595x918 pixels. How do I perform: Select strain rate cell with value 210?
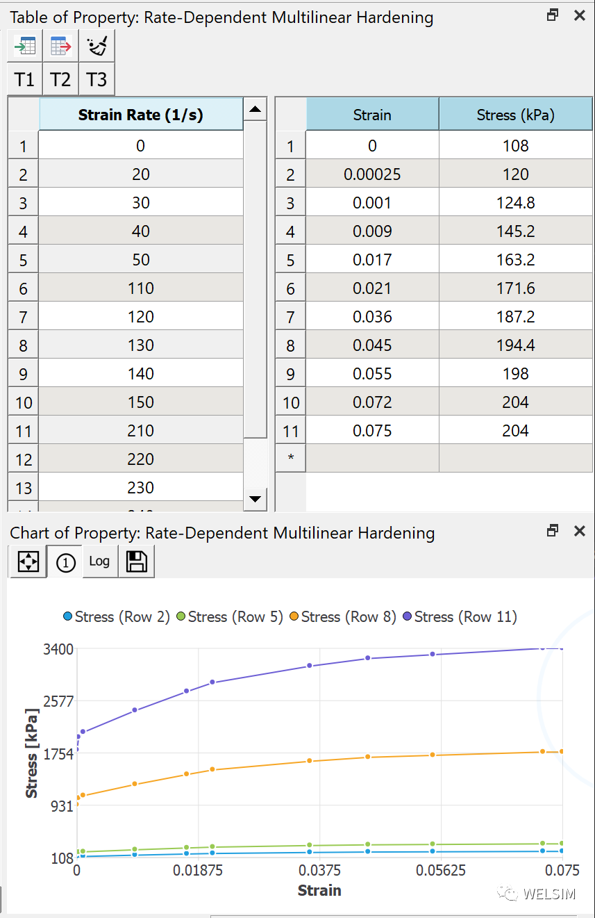click(141, 431)
